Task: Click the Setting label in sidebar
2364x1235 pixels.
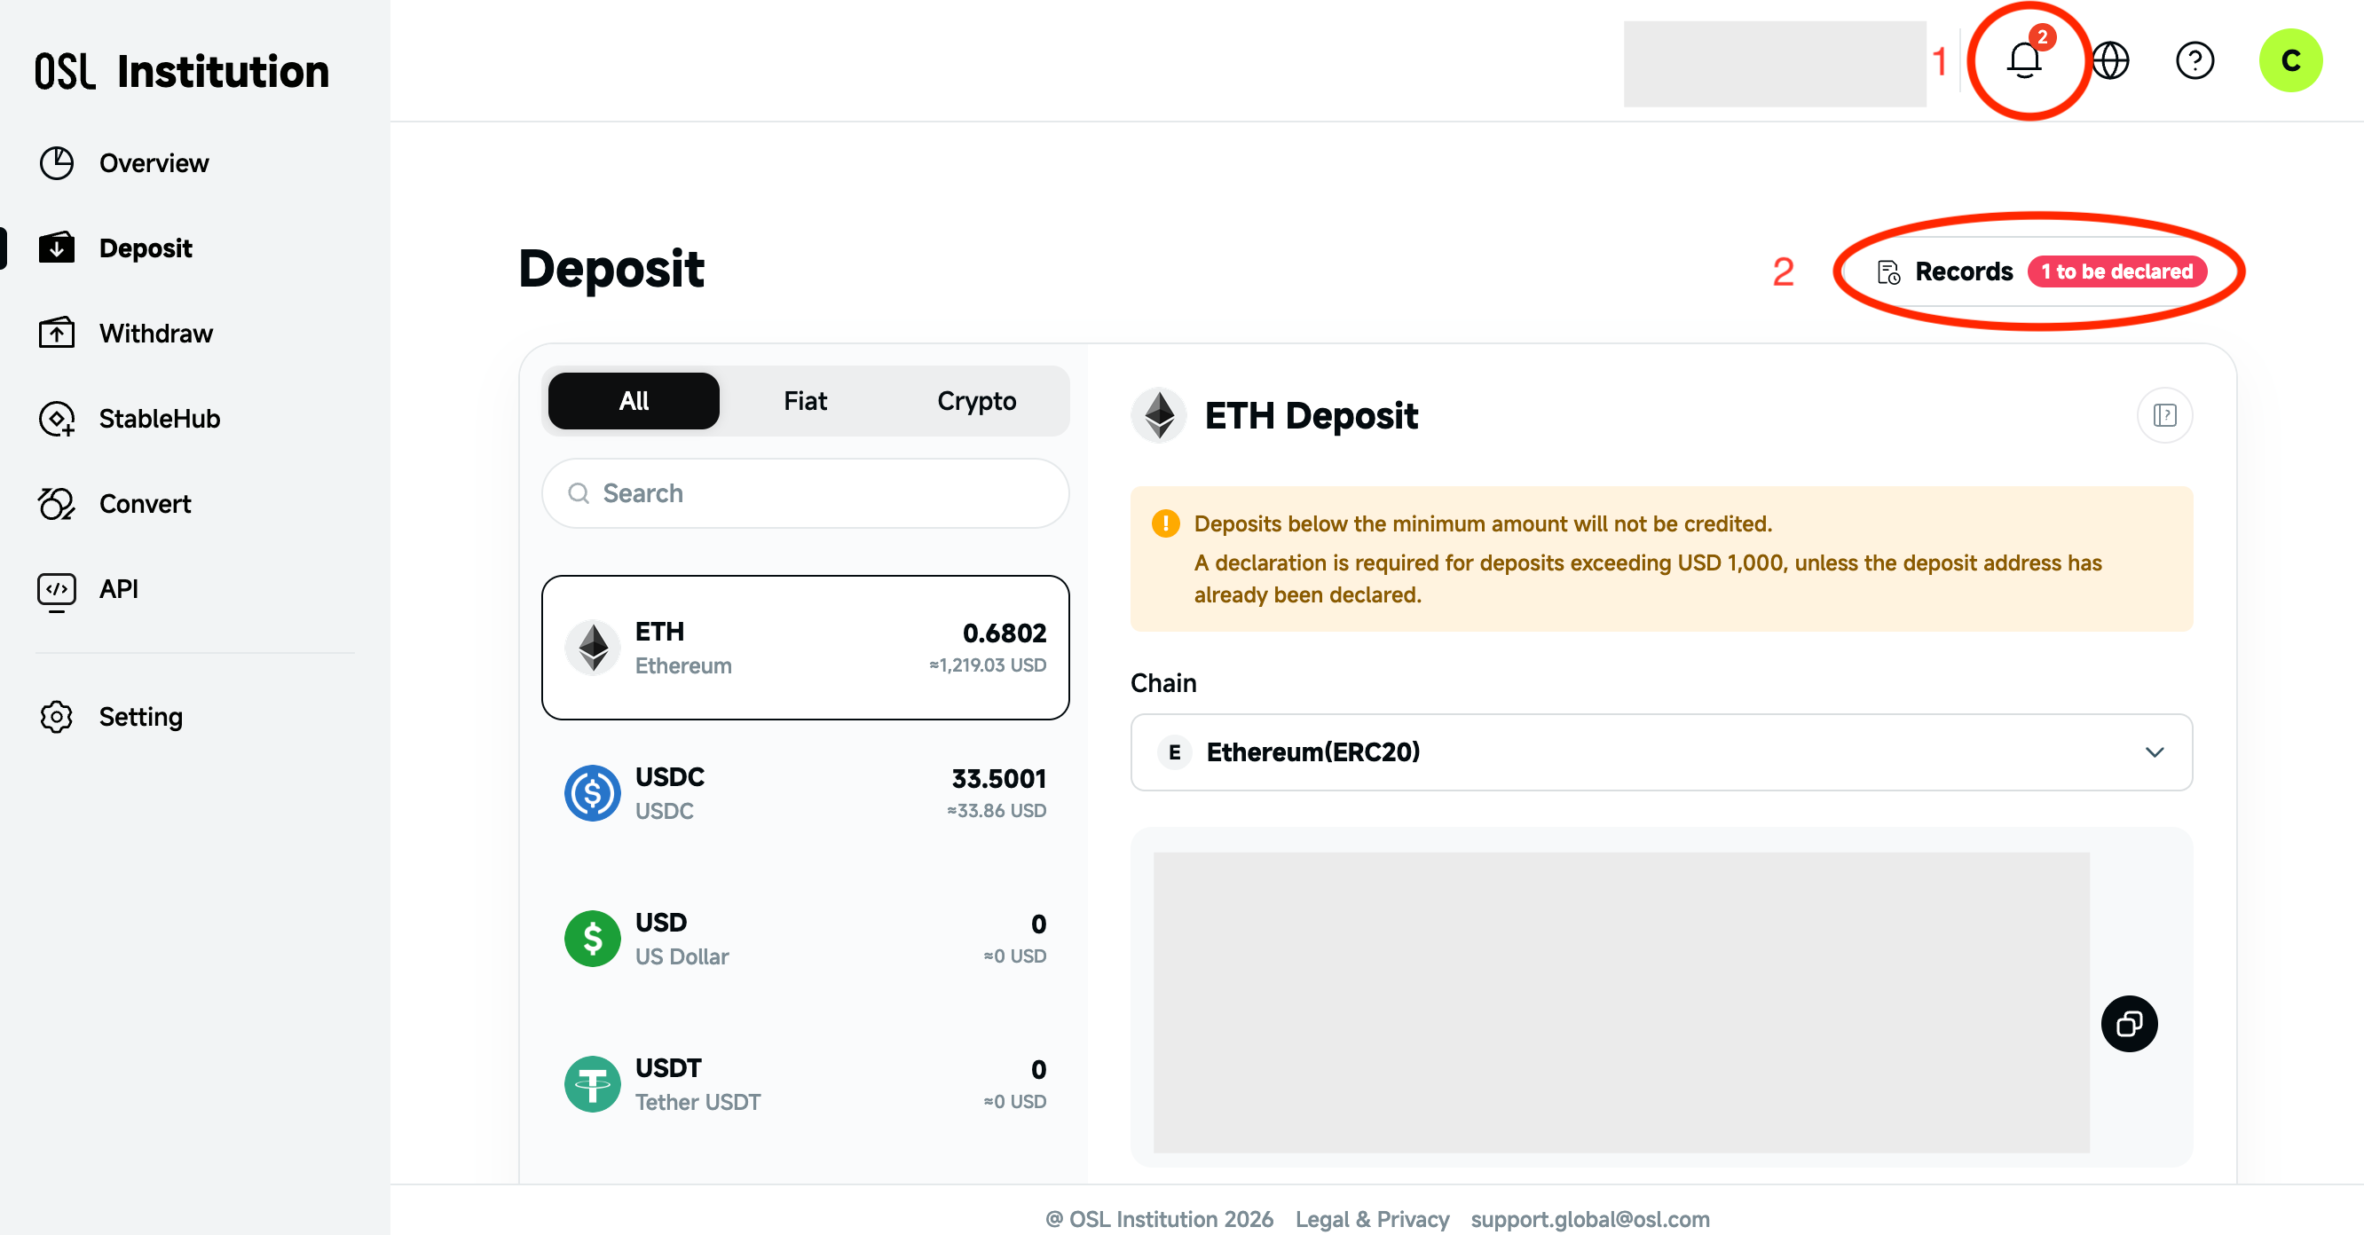Action: click(x=140, y=717)
